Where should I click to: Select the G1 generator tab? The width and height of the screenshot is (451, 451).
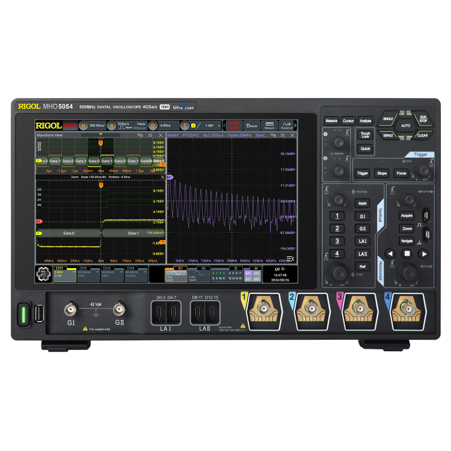click(176, 274)
